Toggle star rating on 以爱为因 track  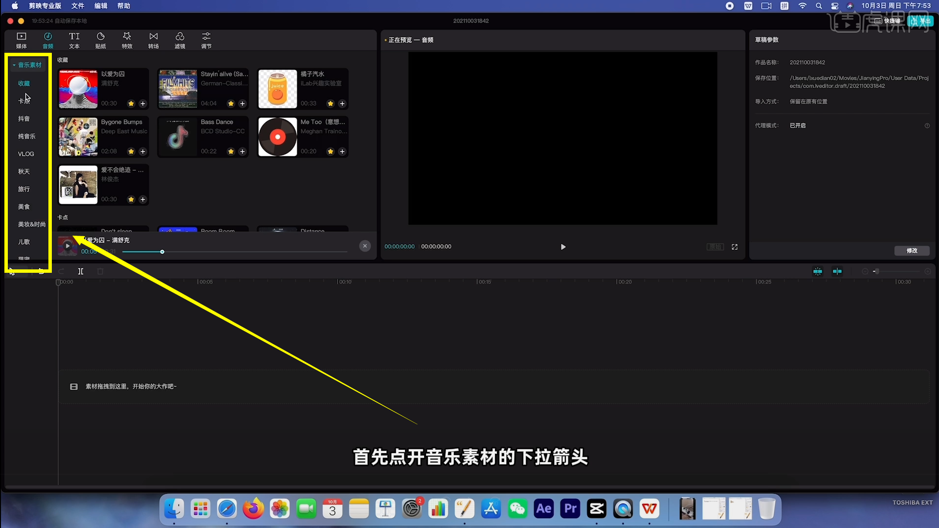131,103
